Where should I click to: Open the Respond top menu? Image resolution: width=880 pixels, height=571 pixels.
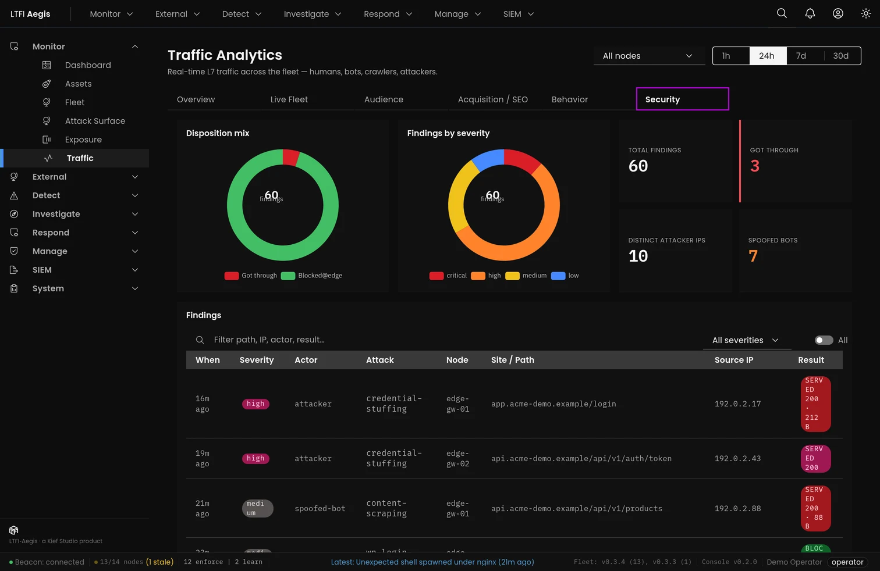388,14
